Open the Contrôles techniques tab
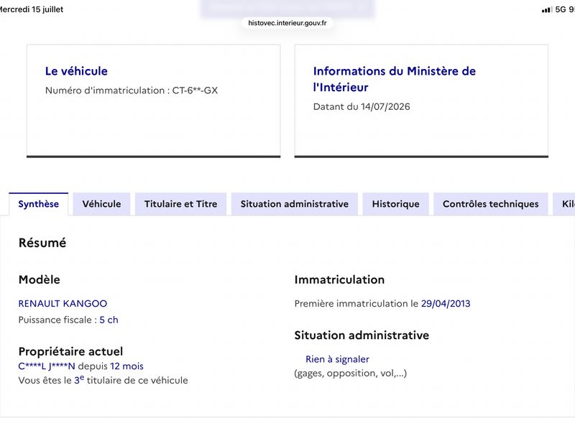Viewport: 575px width, 431px height. pos(491,204)
